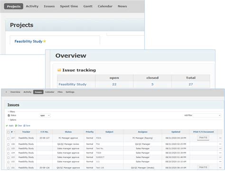This screenshot has height=171, width=225.
Task: Open the Add filter dropdown
Action: 207,115
